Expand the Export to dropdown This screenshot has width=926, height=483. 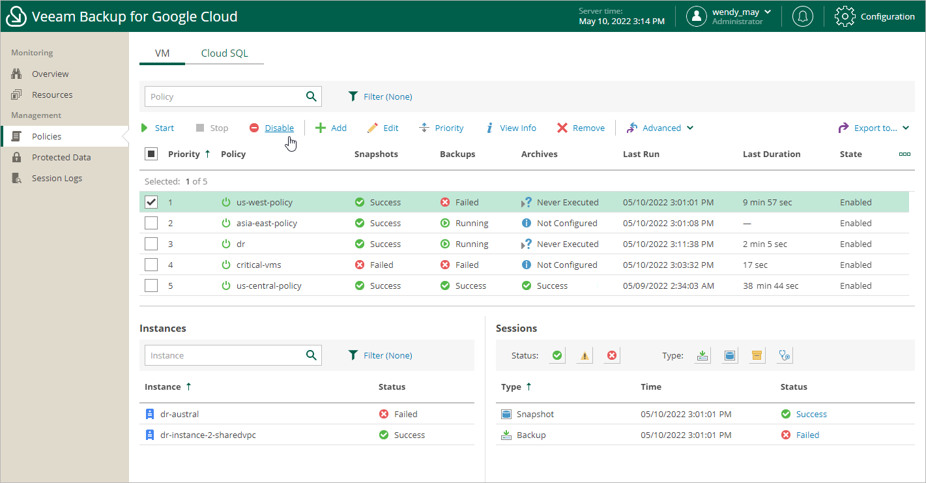(873, 128)
